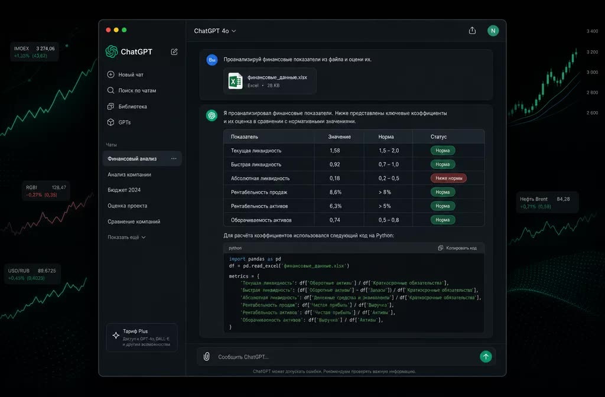Click the sparkle icon beside Тариф Plus
Viewport: 605px width, 397px height.
tap(116, 336)
